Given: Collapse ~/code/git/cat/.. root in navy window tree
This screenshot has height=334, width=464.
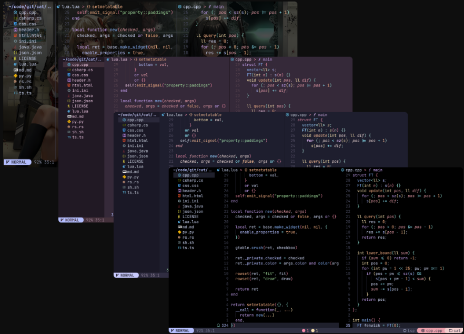Looking at the screenshot, I should tap(137, 115).
